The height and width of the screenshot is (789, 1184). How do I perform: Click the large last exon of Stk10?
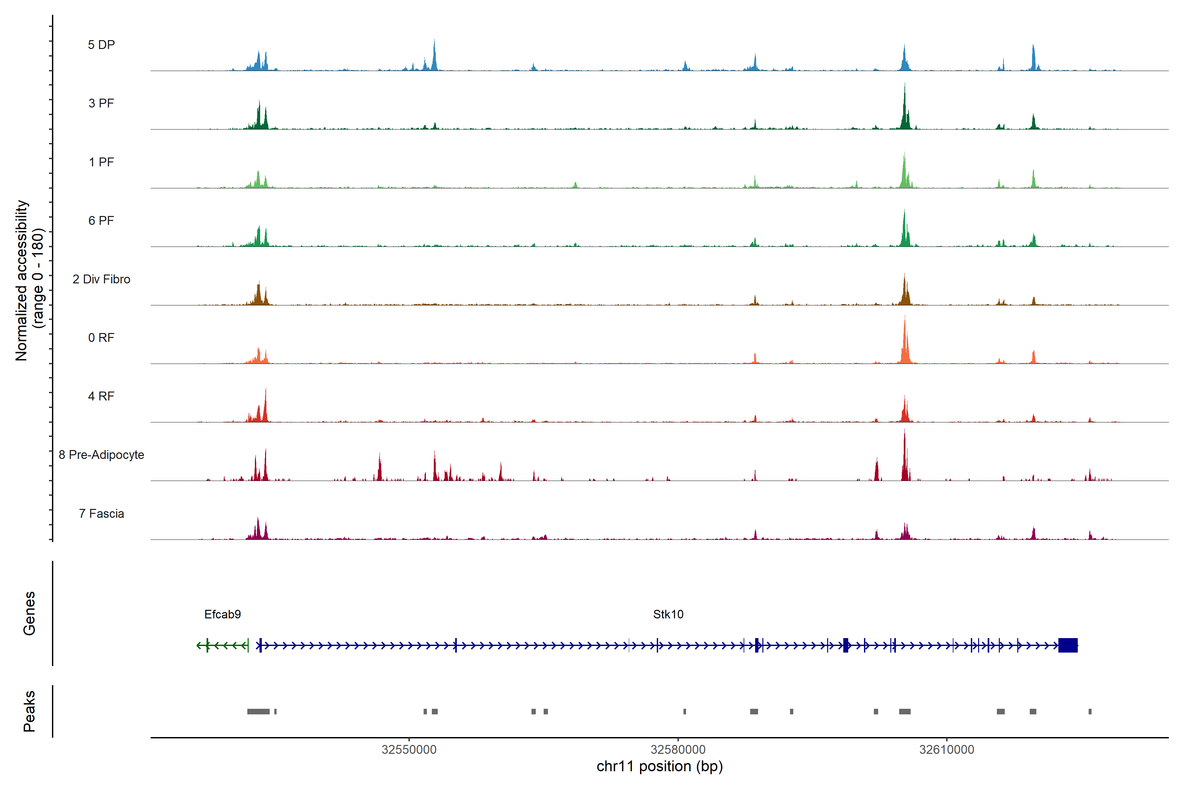1068,645
